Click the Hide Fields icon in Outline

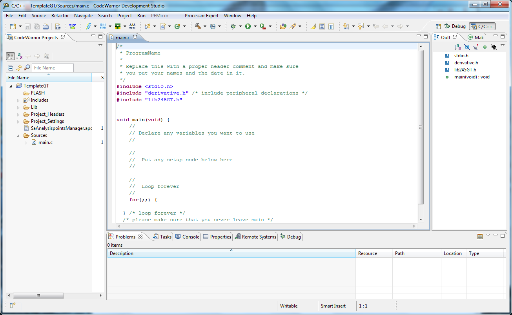tap(467, 47)
